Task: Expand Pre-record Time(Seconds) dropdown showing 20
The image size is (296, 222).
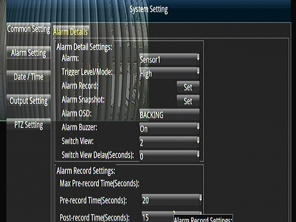Action: pos(172,200)
